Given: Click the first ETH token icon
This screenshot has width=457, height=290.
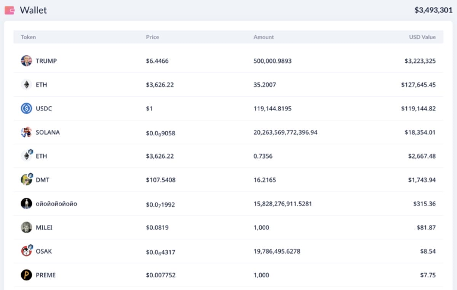Looking at the screenshot, I should pos(26,85).
